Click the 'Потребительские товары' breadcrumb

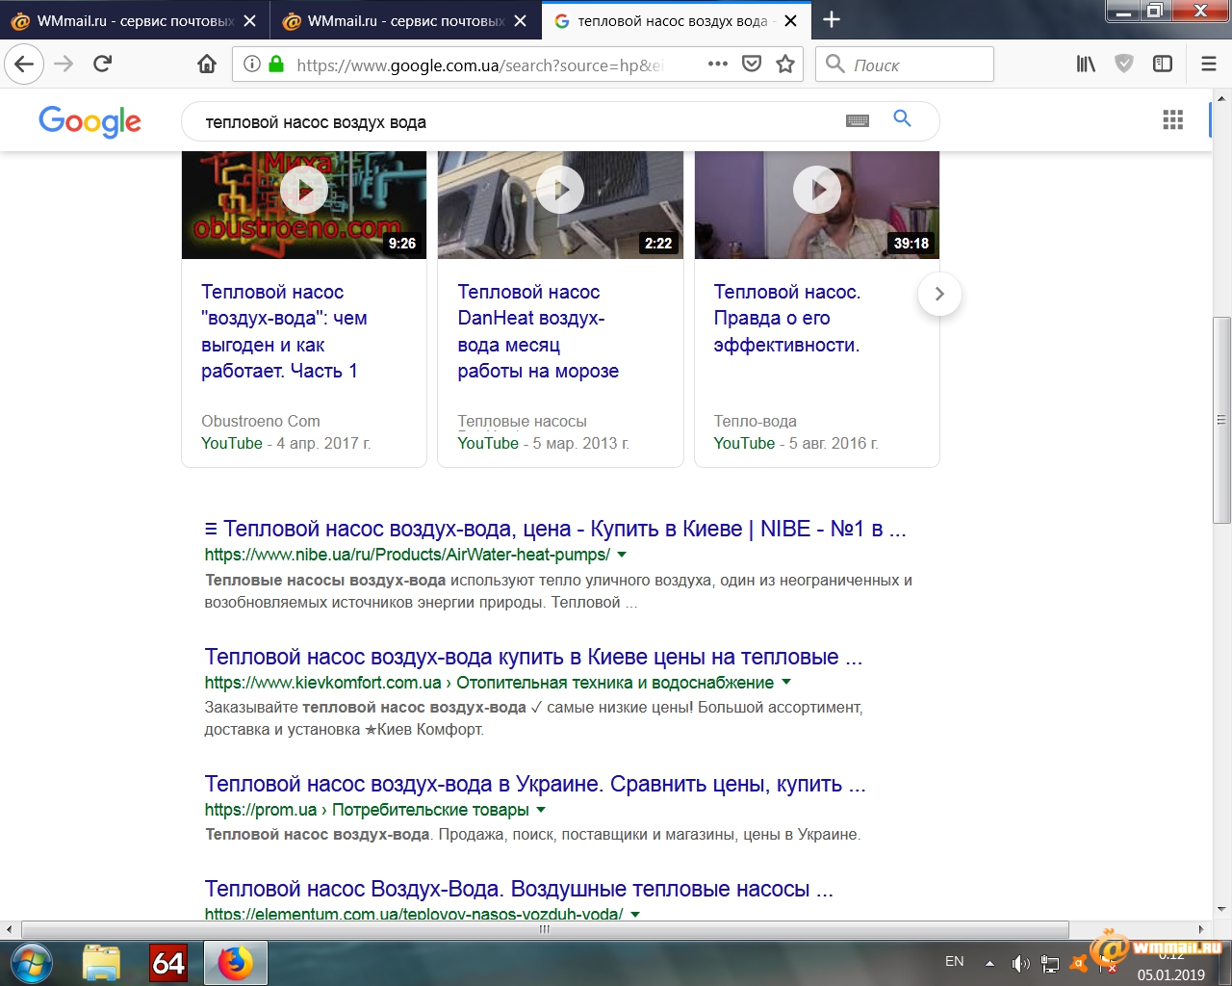tap(430, 810)
